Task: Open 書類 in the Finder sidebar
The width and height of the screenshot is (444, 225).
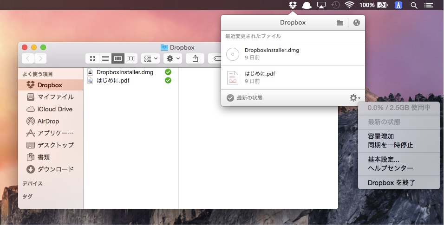Action: coord(51,157)
